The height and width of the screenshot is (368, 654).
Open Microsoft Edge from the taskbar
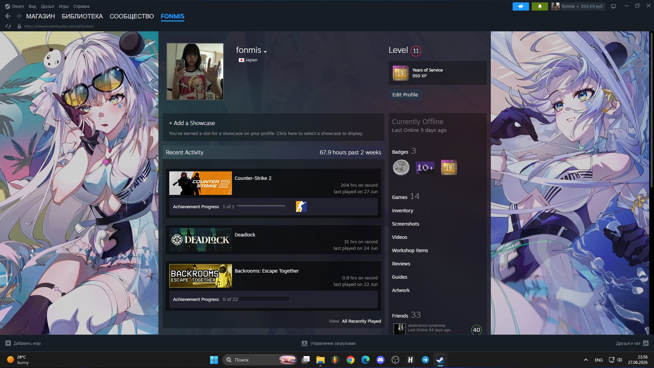tap(365, 360)
